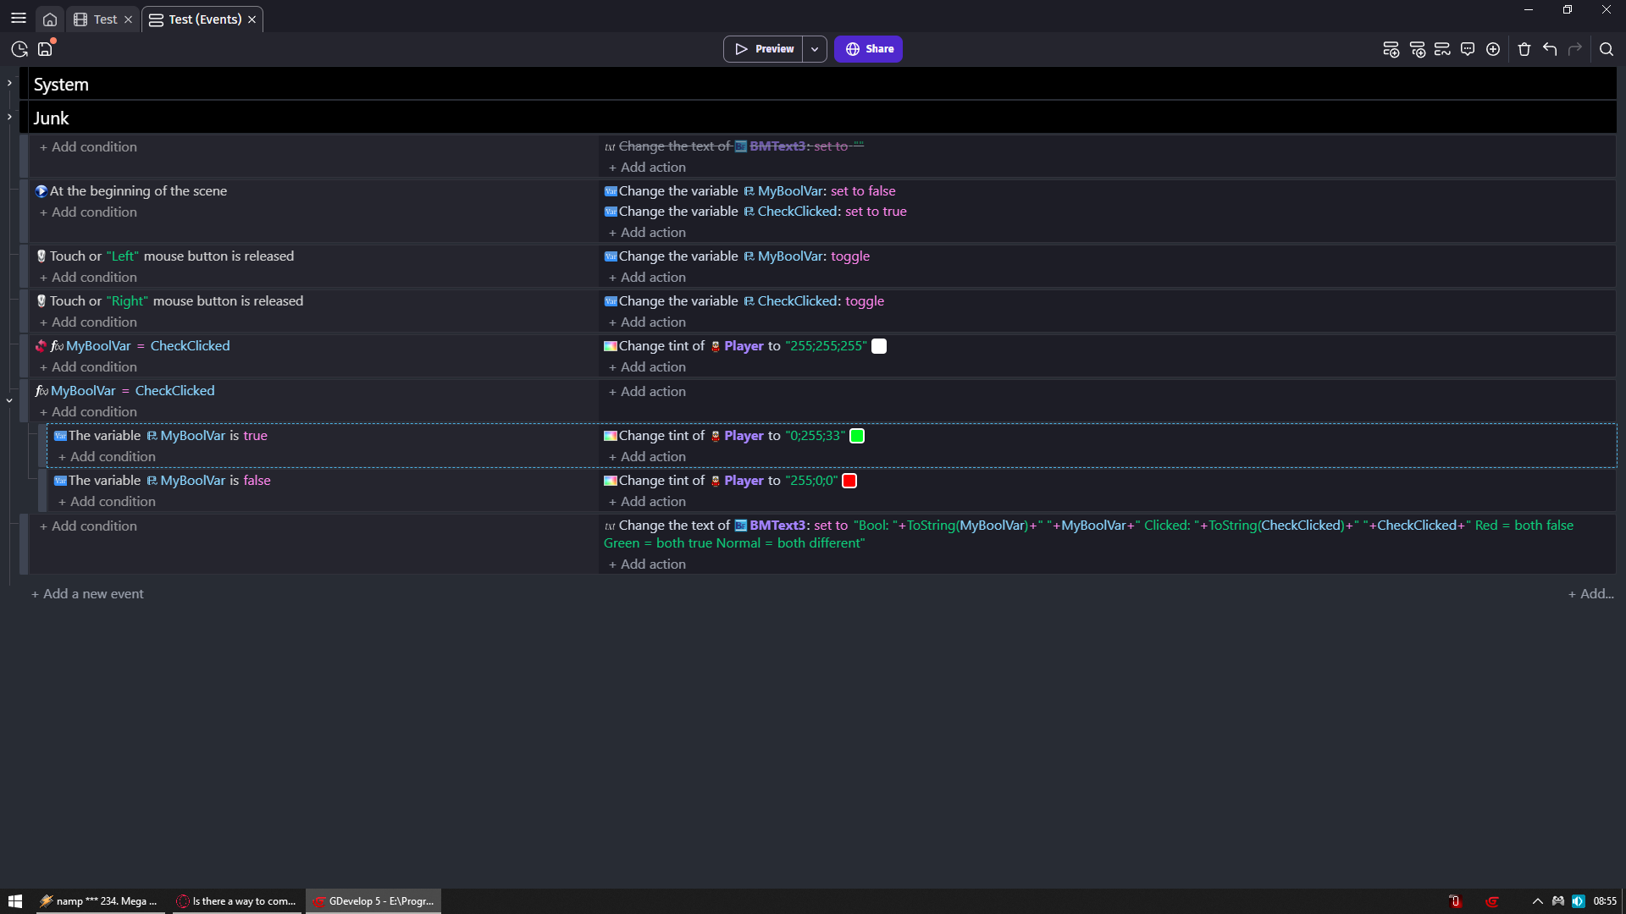The image size is (1626, 914).
Task: Select the 'MyBoolVar is true' condition
Action: [161, 436]
